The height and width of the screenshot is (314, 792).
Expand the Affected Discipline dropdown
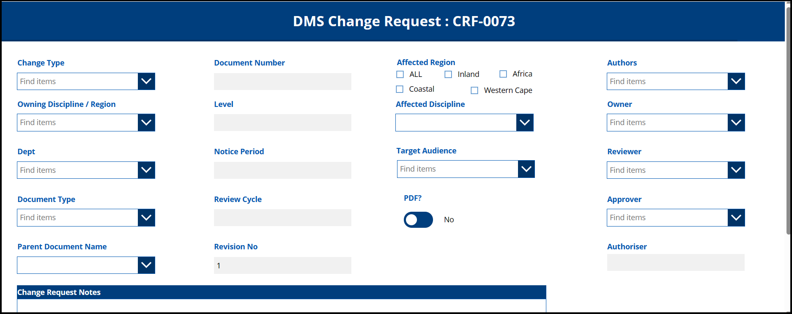[x=525, y=123]
